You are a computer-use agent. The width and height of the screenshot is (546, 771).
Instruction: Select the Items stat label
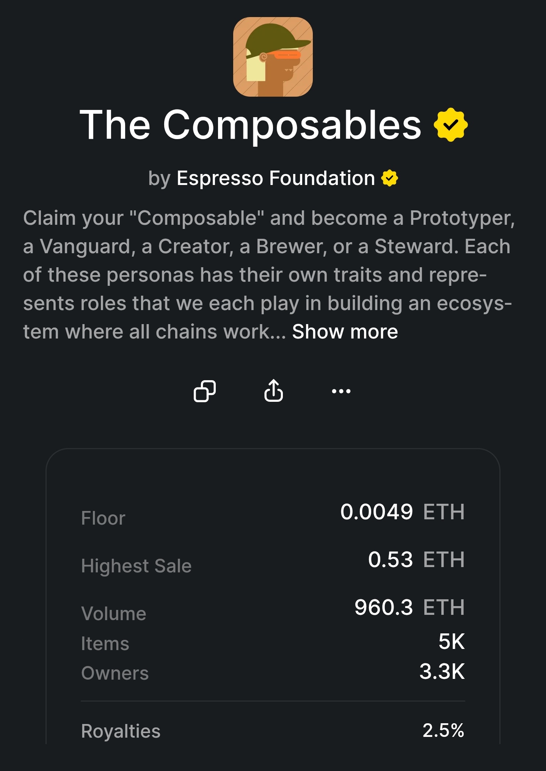[105, 644]
